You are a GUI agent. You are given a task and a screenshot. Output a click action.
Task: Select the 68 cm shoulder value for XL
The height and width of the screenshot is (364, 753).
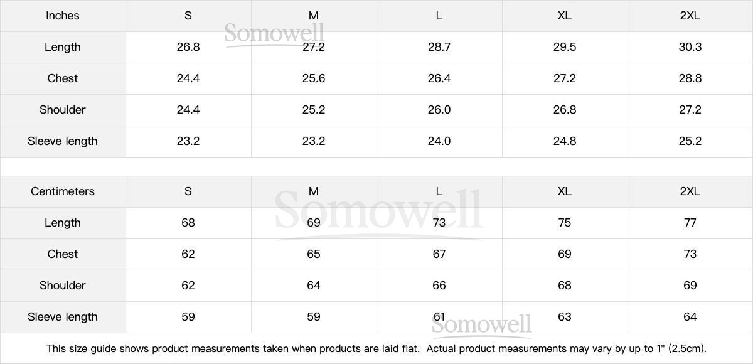[564, 286]
